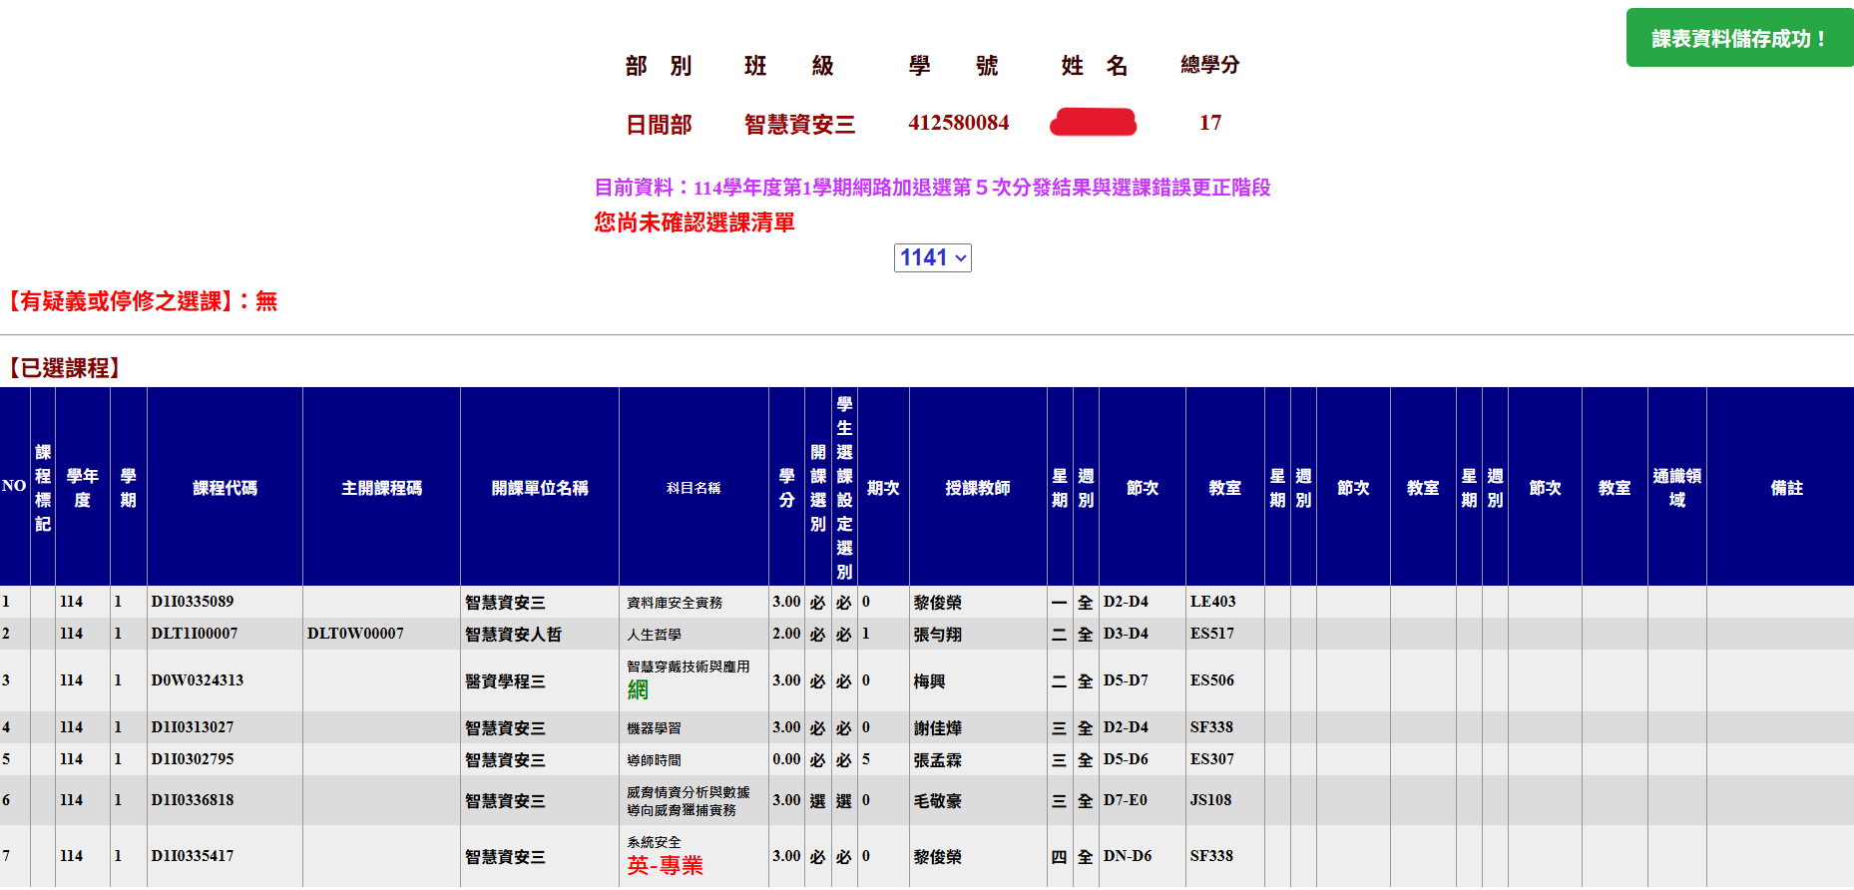Screen dimensions: 1854x890
Task: Click period D7-E0
Action: point(1126,800)
